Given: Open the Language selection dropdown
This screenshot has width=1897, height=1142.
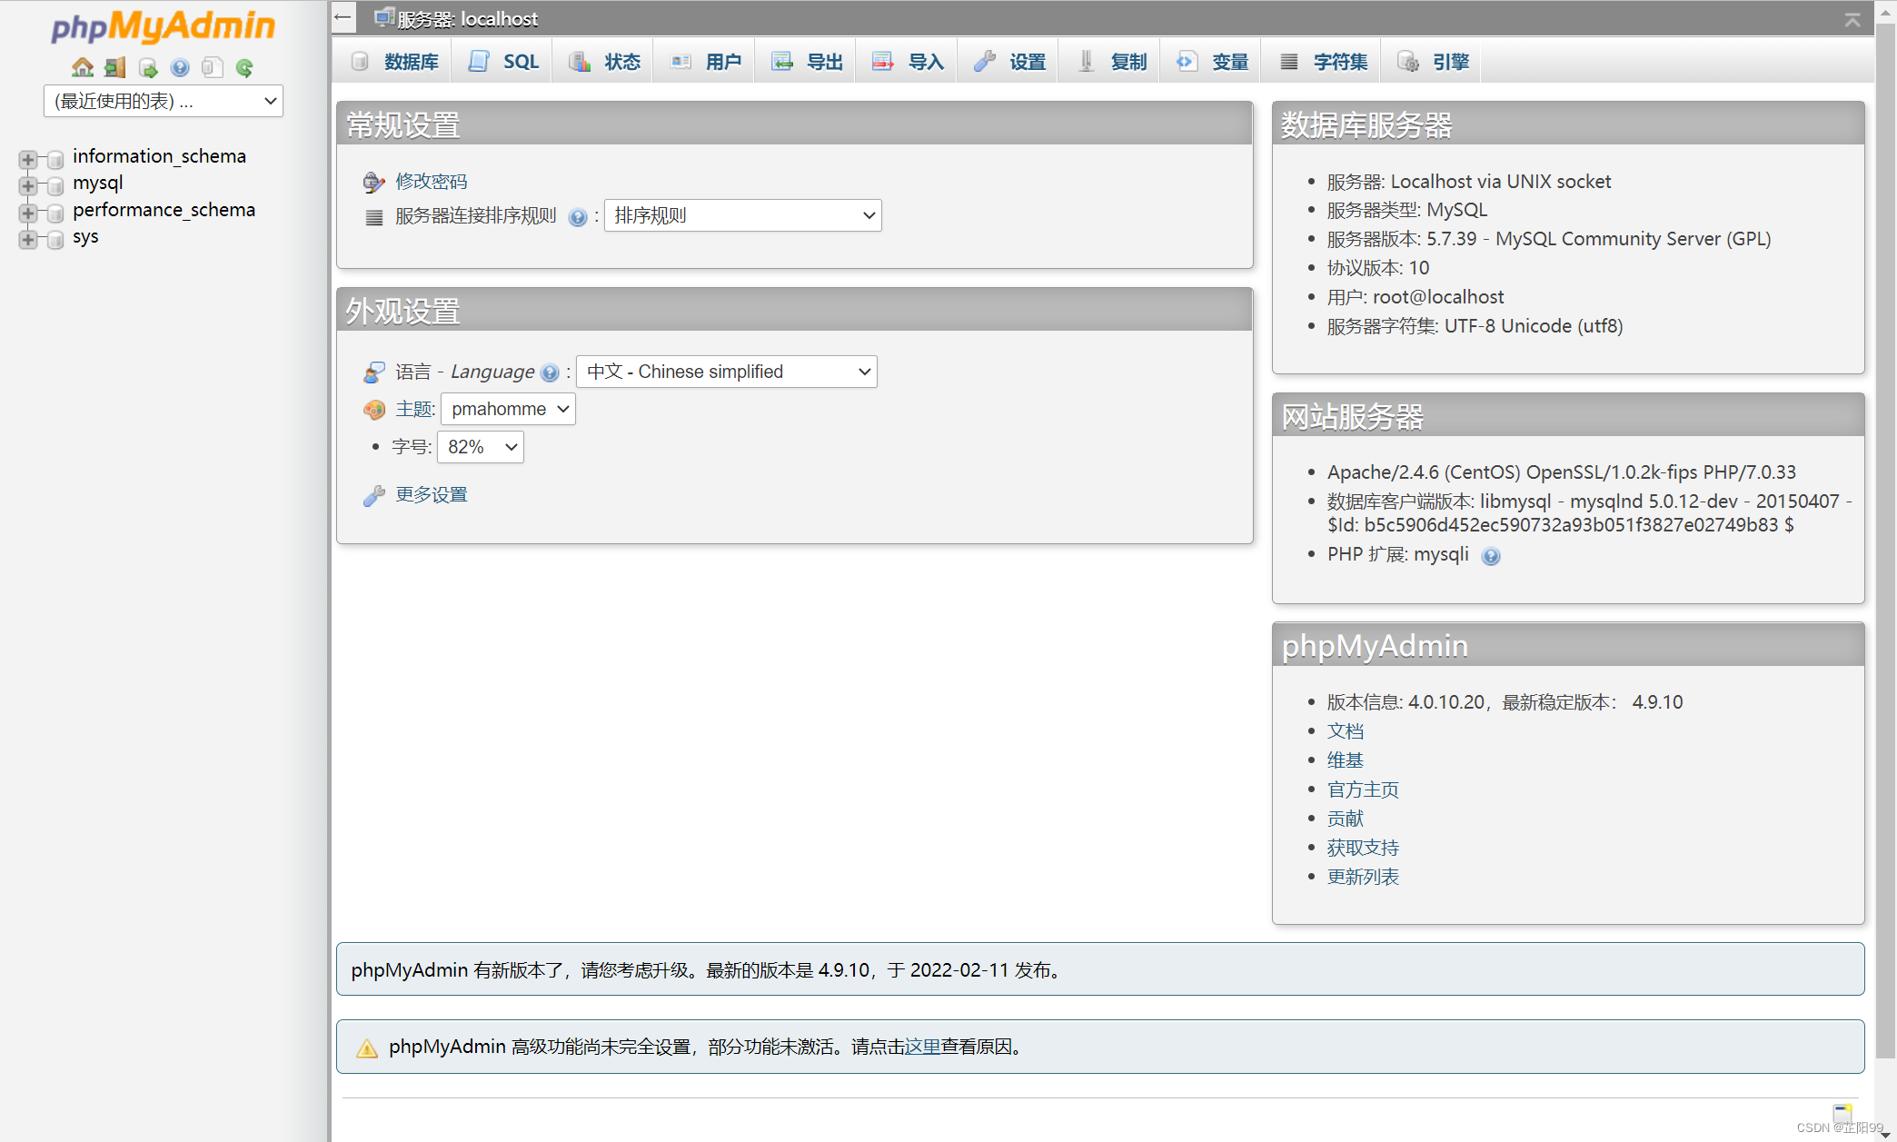Looking at the screenshot, I should coord(726,372).
